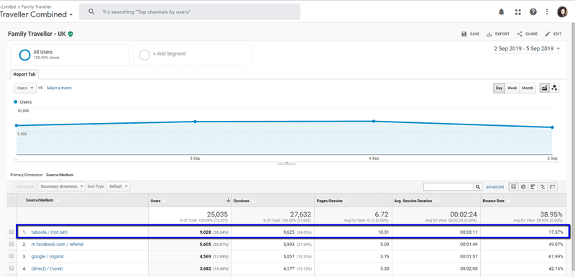Open the m.facebook.com / referral link
The width and height of the screenshot is (575, 277).
click(57, 244)
